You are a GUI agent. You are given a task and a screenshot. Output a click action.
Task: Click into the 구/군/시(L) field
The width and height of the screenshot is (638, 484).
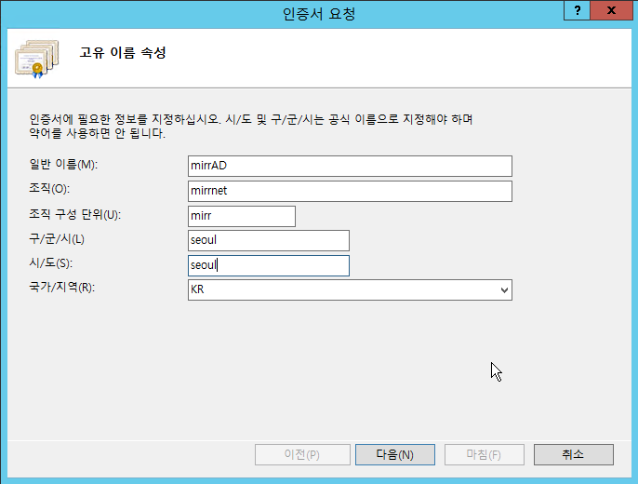(269, 240)
